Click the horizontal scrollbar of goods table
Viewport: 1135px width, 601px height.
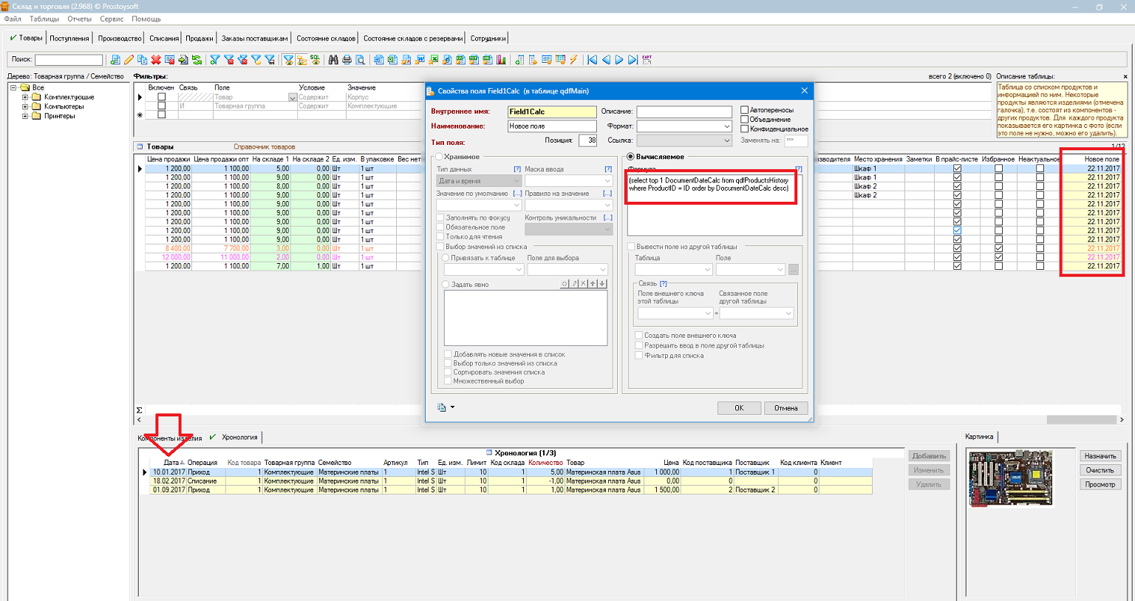(1080, 420)
